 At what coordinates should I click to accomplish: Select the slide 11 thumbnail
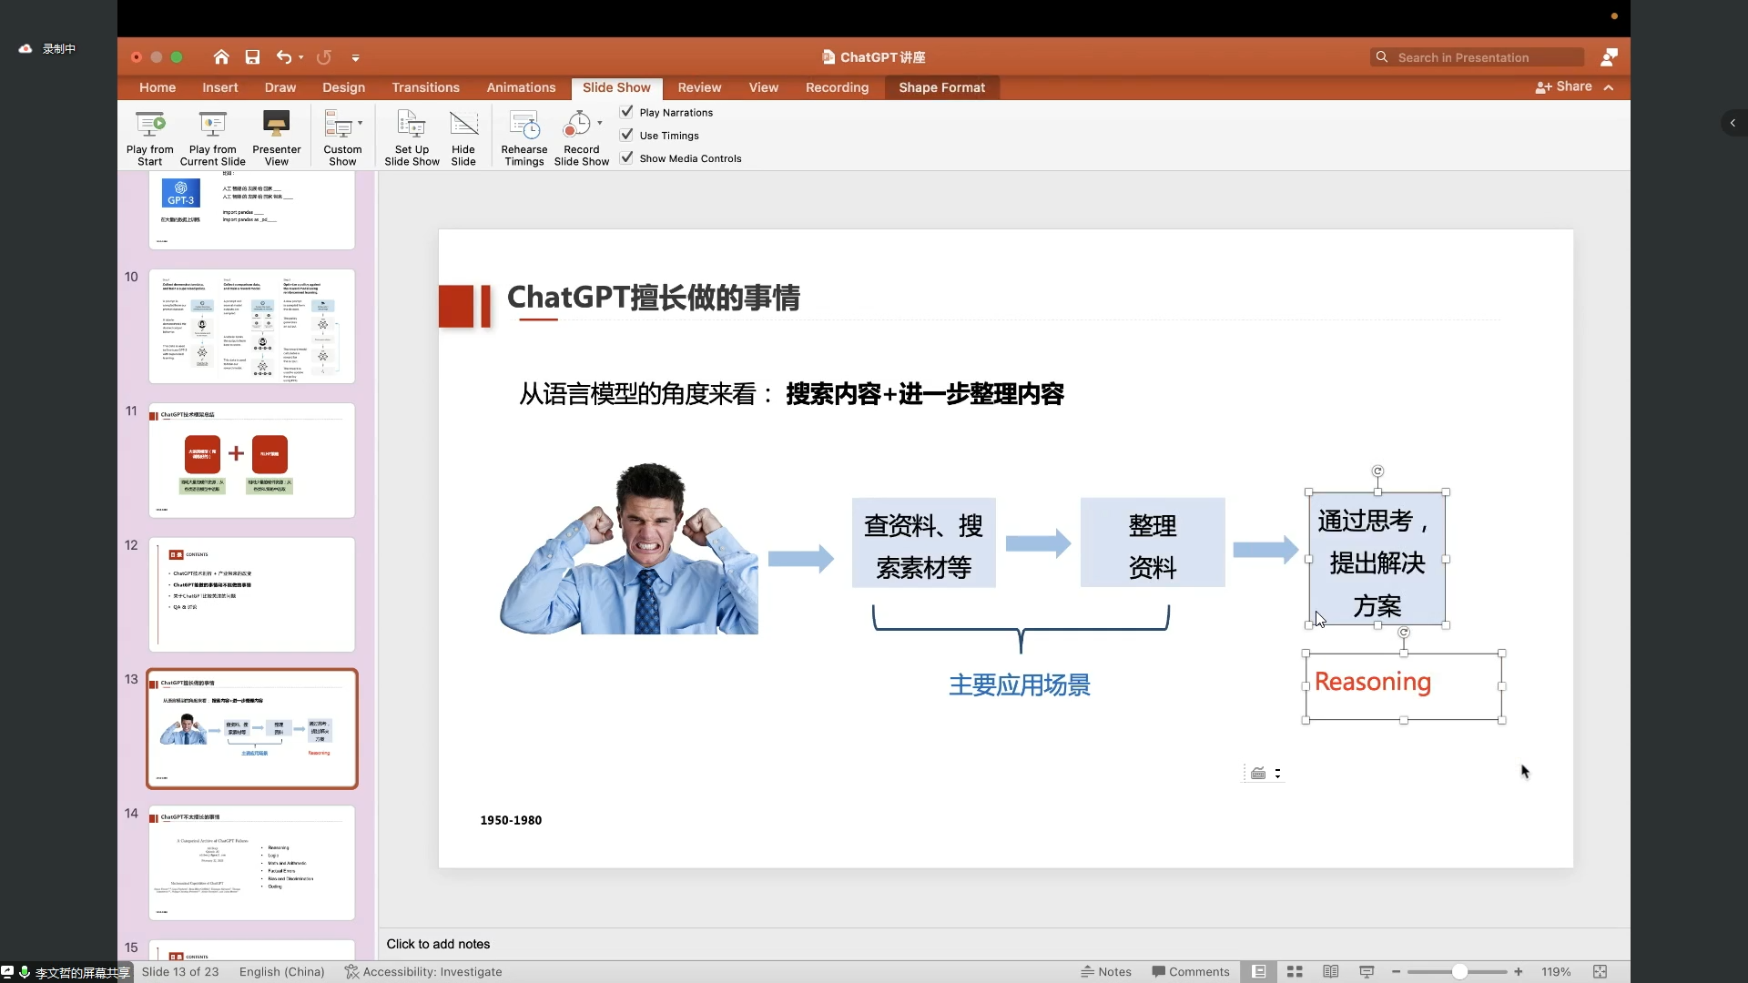251,461
